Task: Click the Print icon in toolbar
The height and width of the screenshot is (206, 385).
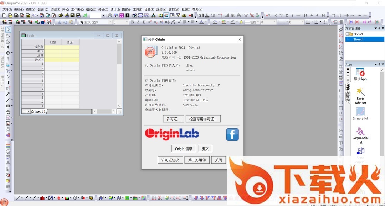Action: 110,16
